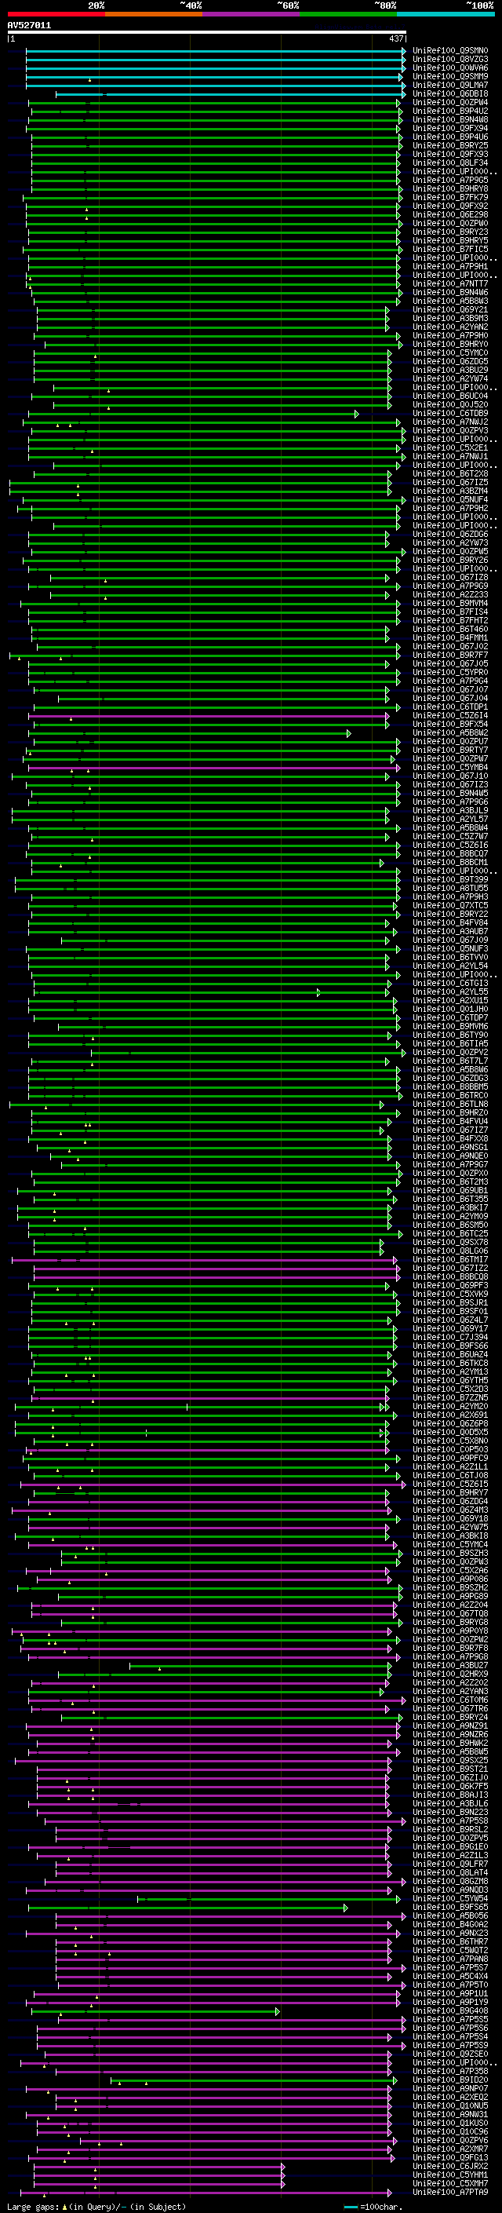Select the UniRef100_Q6Z4M3 hit label
502x2213 pixels.
point(450,1510)
